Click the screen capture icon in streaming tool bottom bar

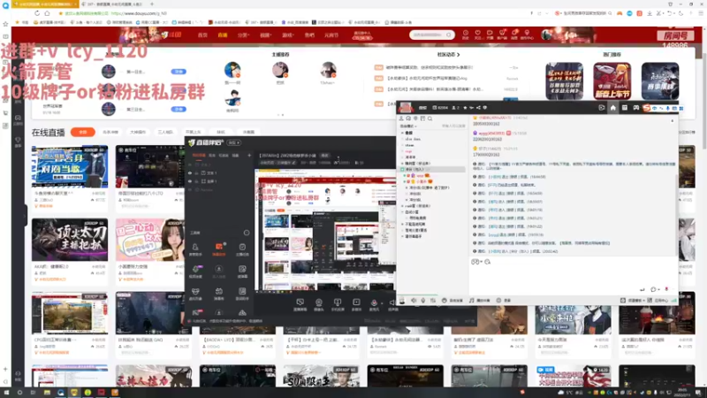[300, 302]
